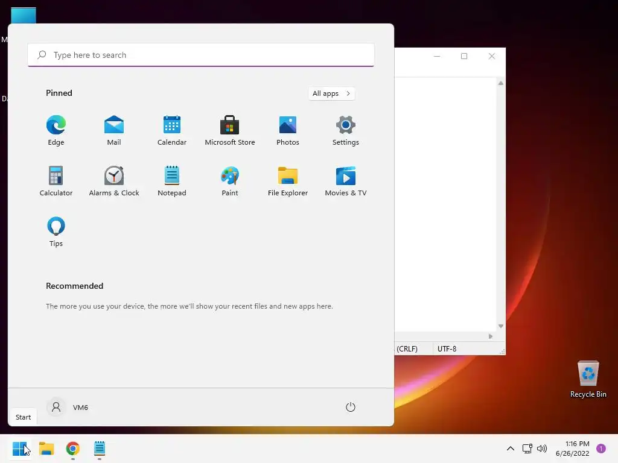
Task: Open the Calculator app
Action: pyautogui.click(x=56, y=181)
